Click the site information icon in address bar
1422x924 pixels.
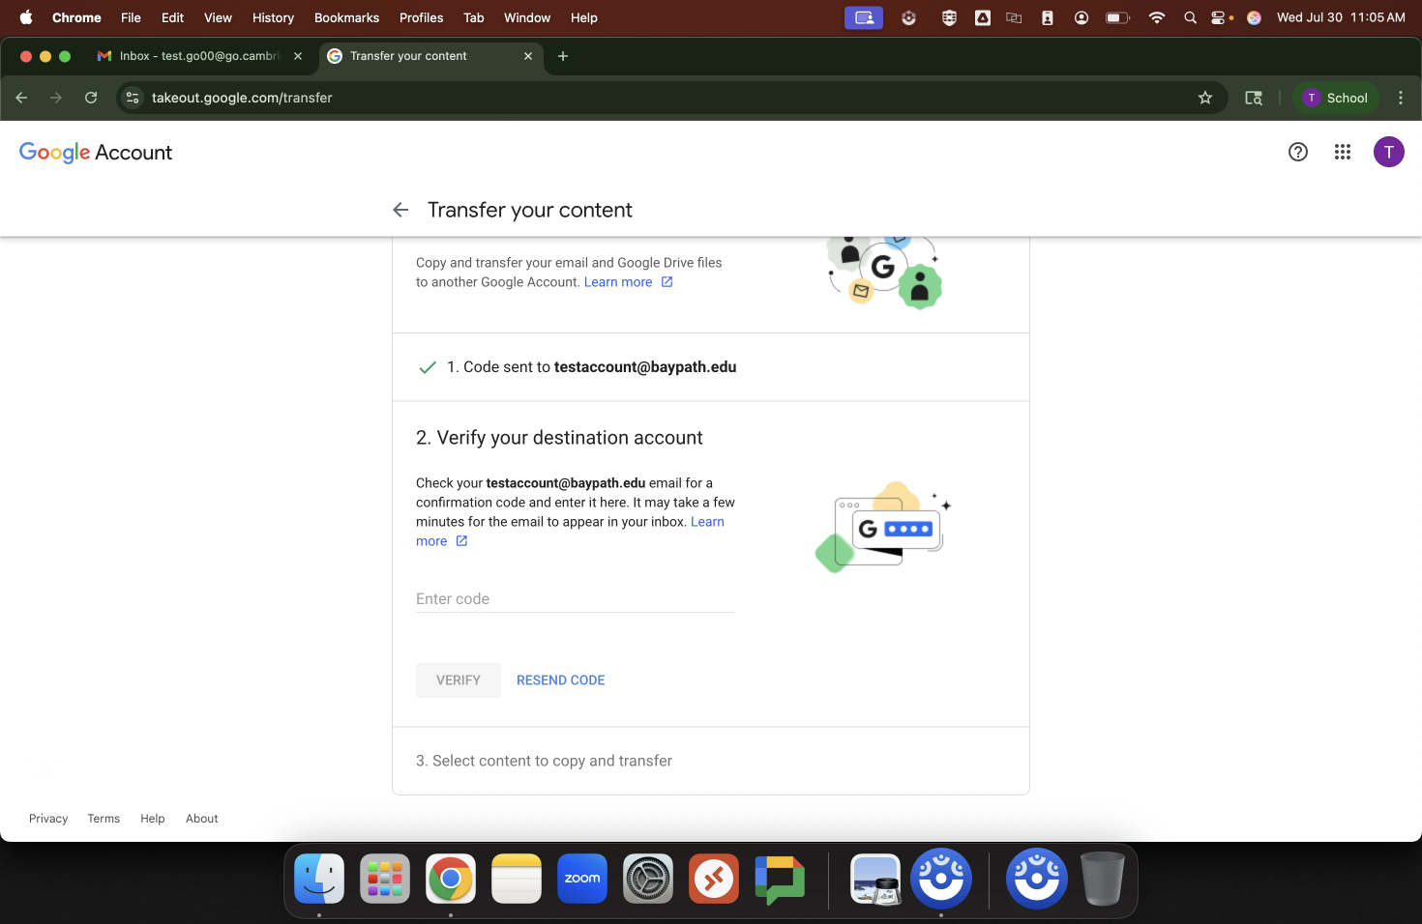pyautogui.click(x=133, y=98)
